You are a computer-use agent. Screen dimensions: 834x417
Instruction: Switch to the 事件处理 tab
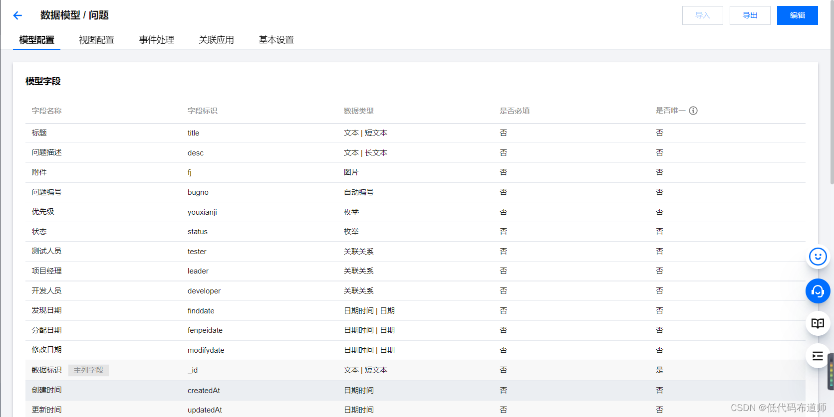pos(157,40)
